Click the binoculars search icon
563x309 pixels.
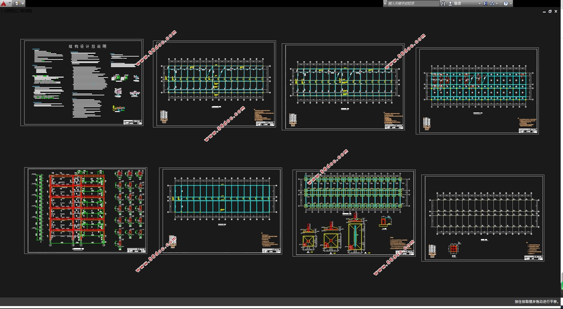point(443,3)
